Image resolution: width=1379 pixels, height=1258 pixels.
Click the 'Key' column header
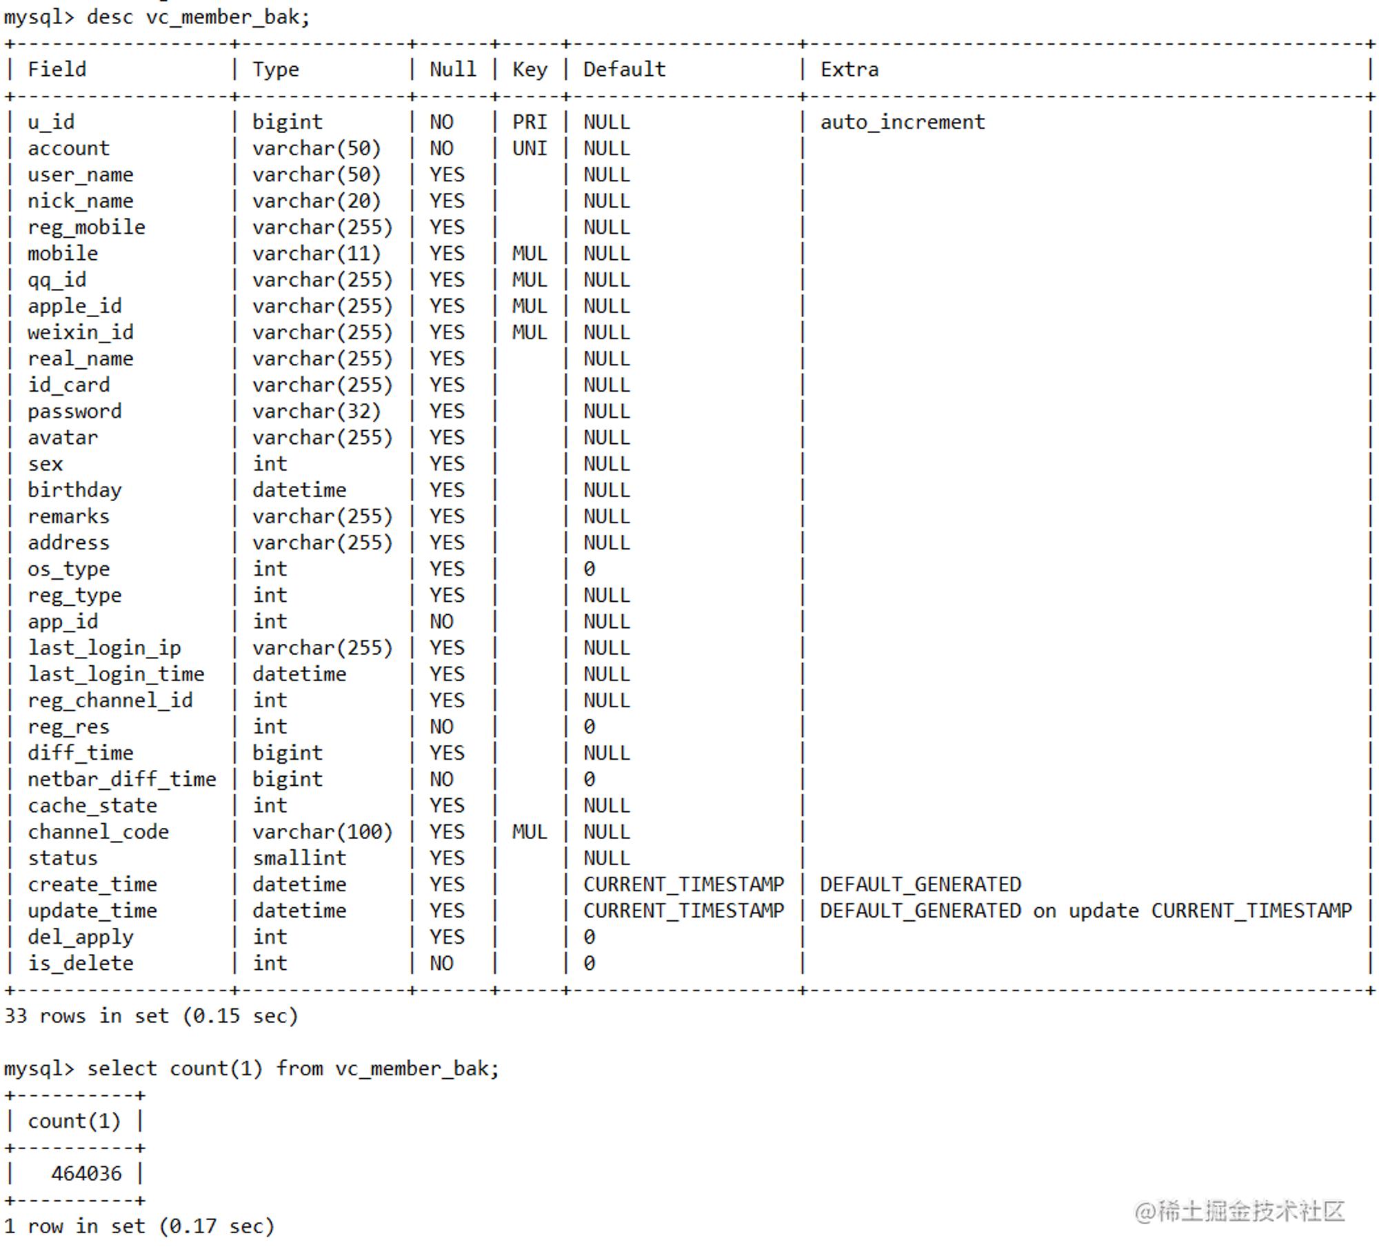click(530, 70)
